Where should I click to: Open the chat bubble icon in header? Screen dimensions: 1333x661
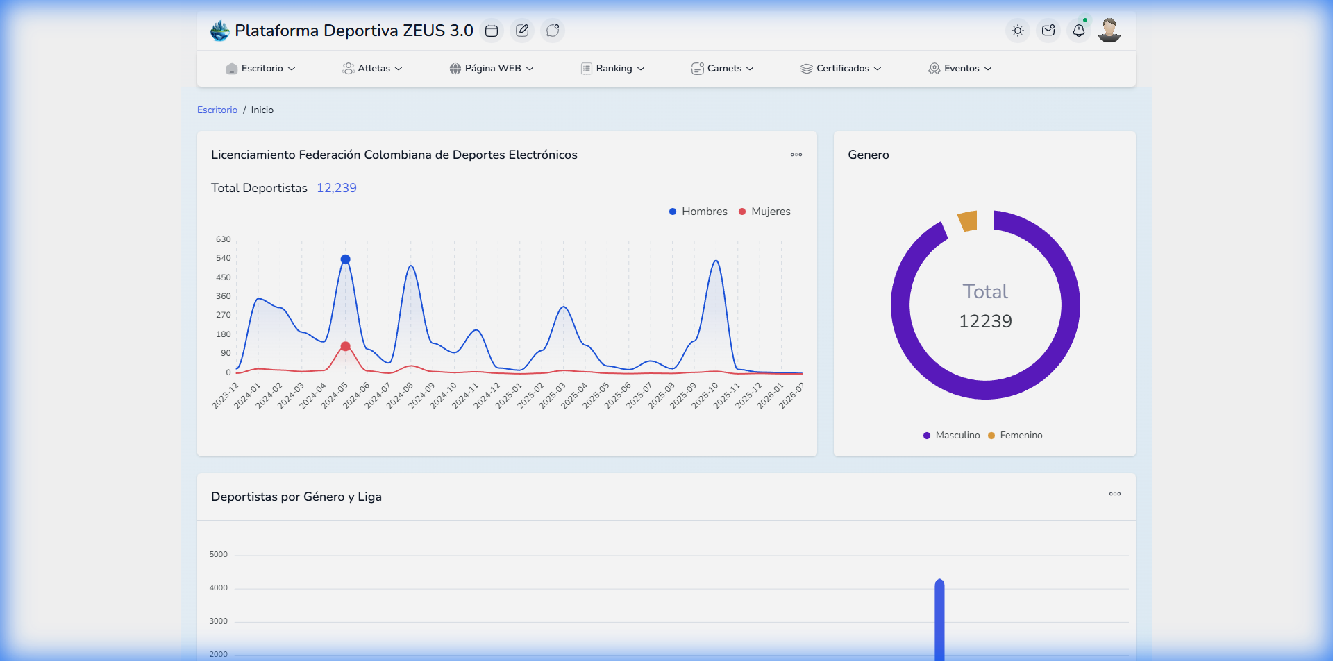tap(553, 31)
